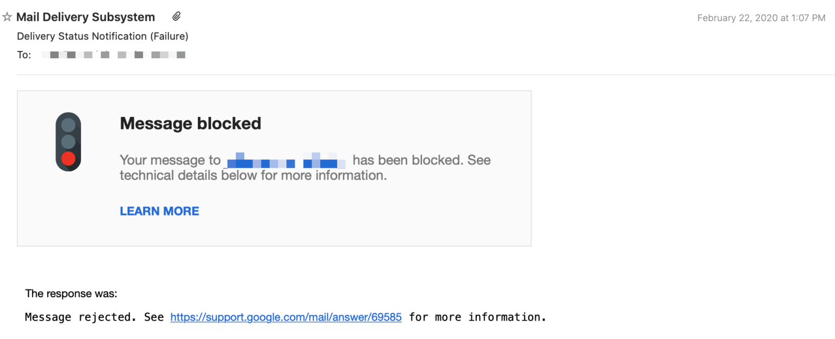Open the attachment via the paperclip

[176, 16]
